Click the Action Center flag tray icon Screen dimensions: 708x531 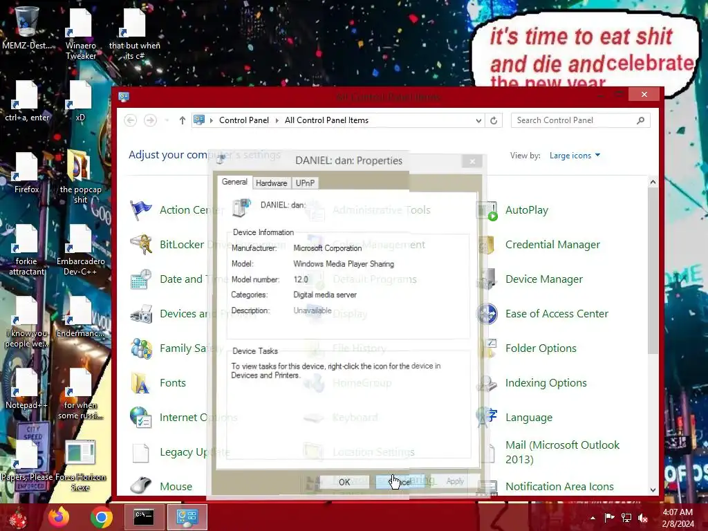point(609,518)
